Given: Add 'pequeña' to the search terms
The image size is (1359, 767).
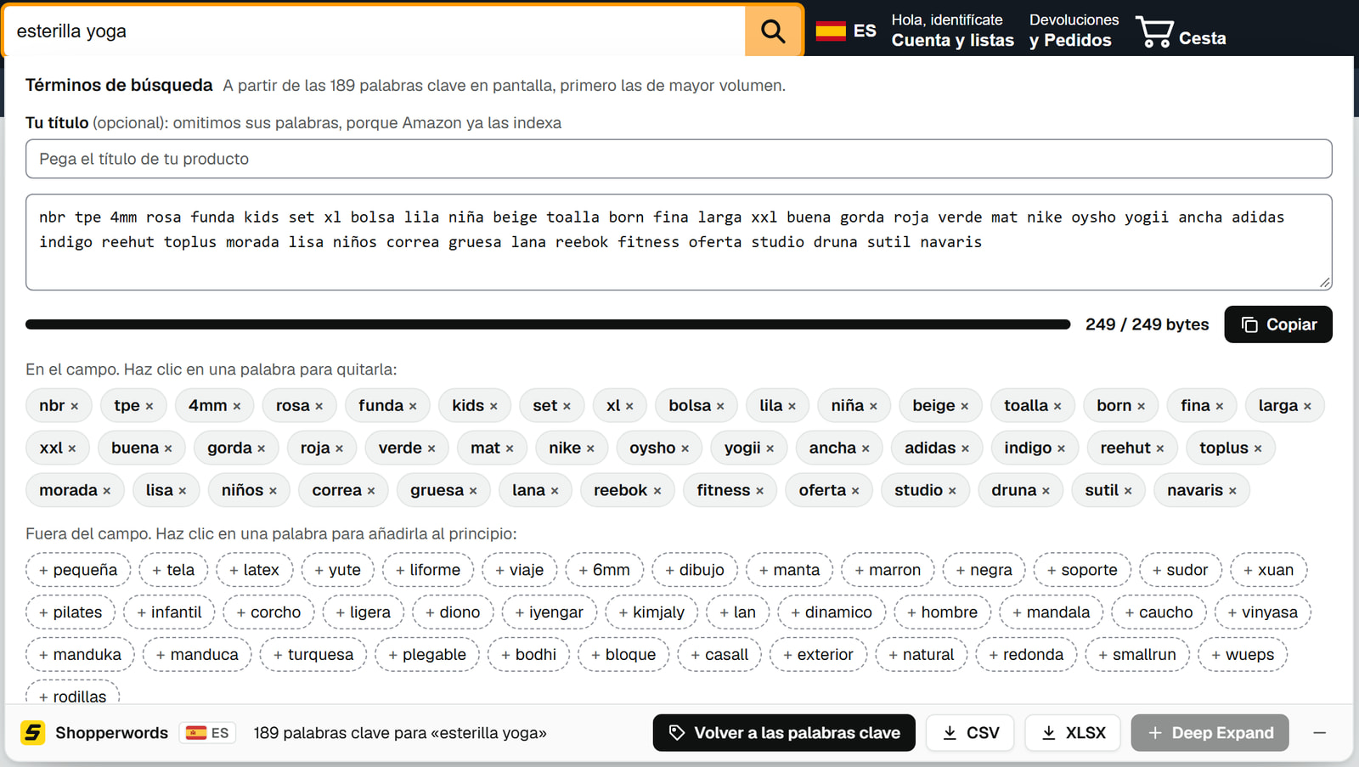Looking at the screenshot, I should tap(78, 570).
